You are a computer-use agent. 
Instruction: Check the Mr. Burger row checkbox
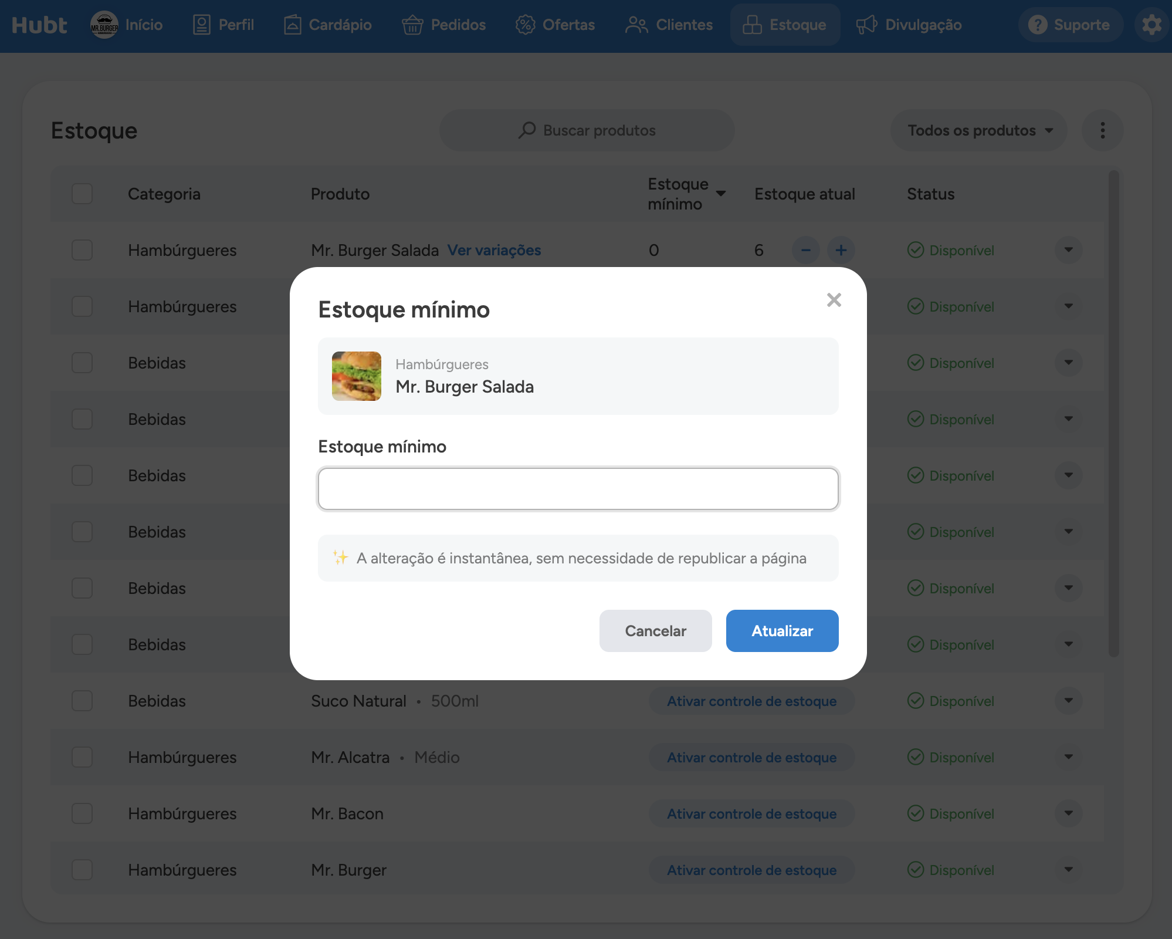point(82,870)
